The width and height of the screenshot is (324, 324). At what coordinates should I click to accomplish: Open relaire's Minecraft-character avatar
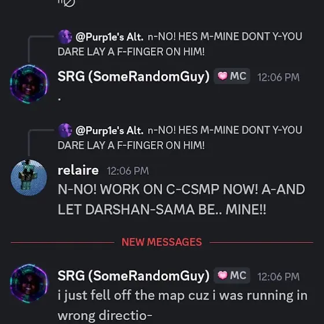[29, 178]
